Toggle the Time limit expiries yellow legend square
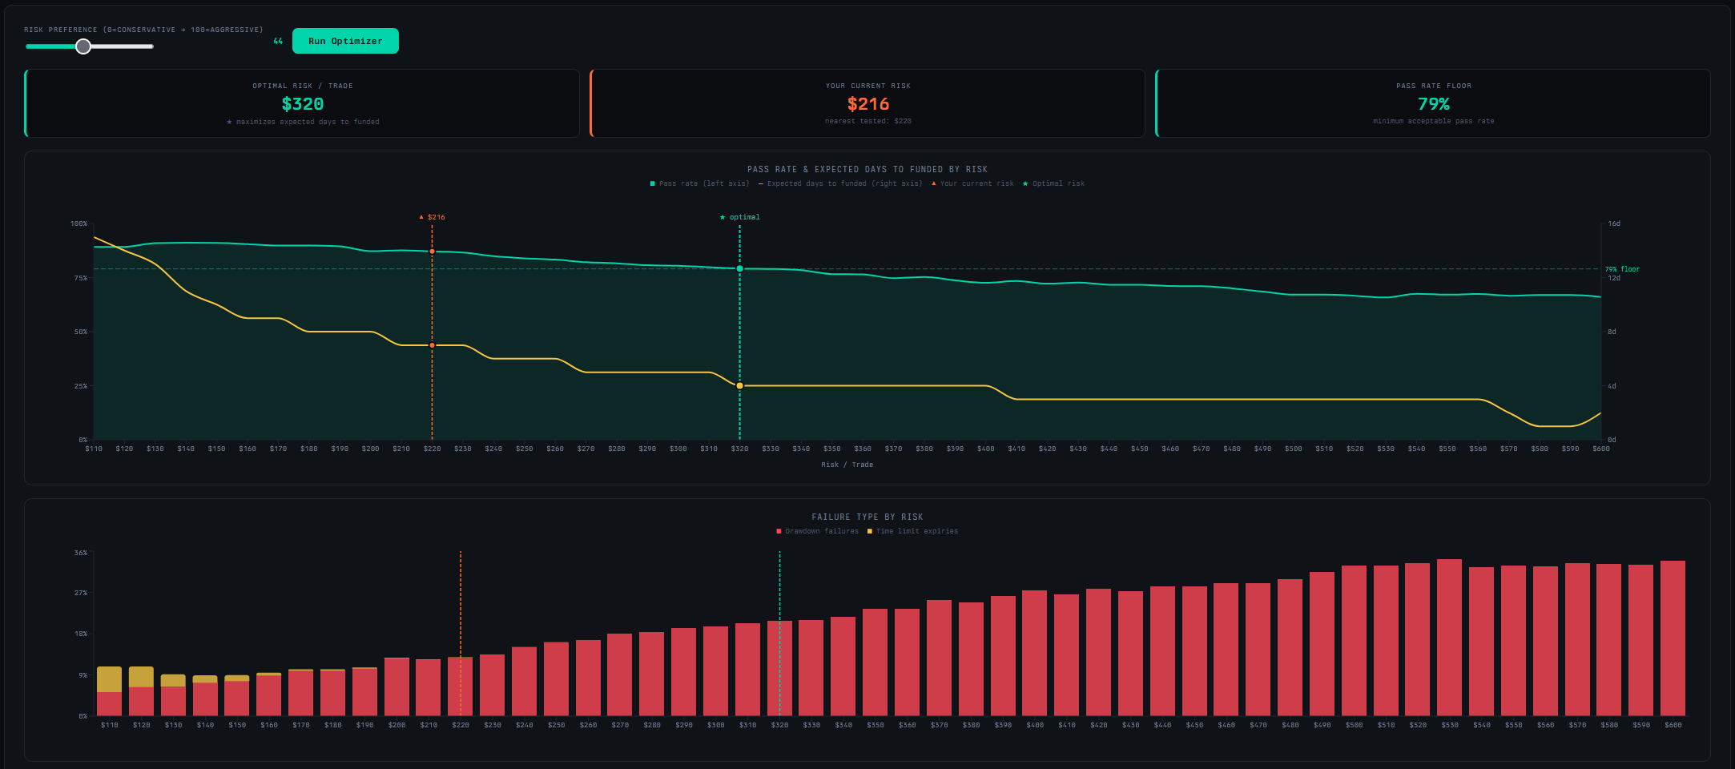The width and height of the screenshot is (1735, 769). coord(869,531)
